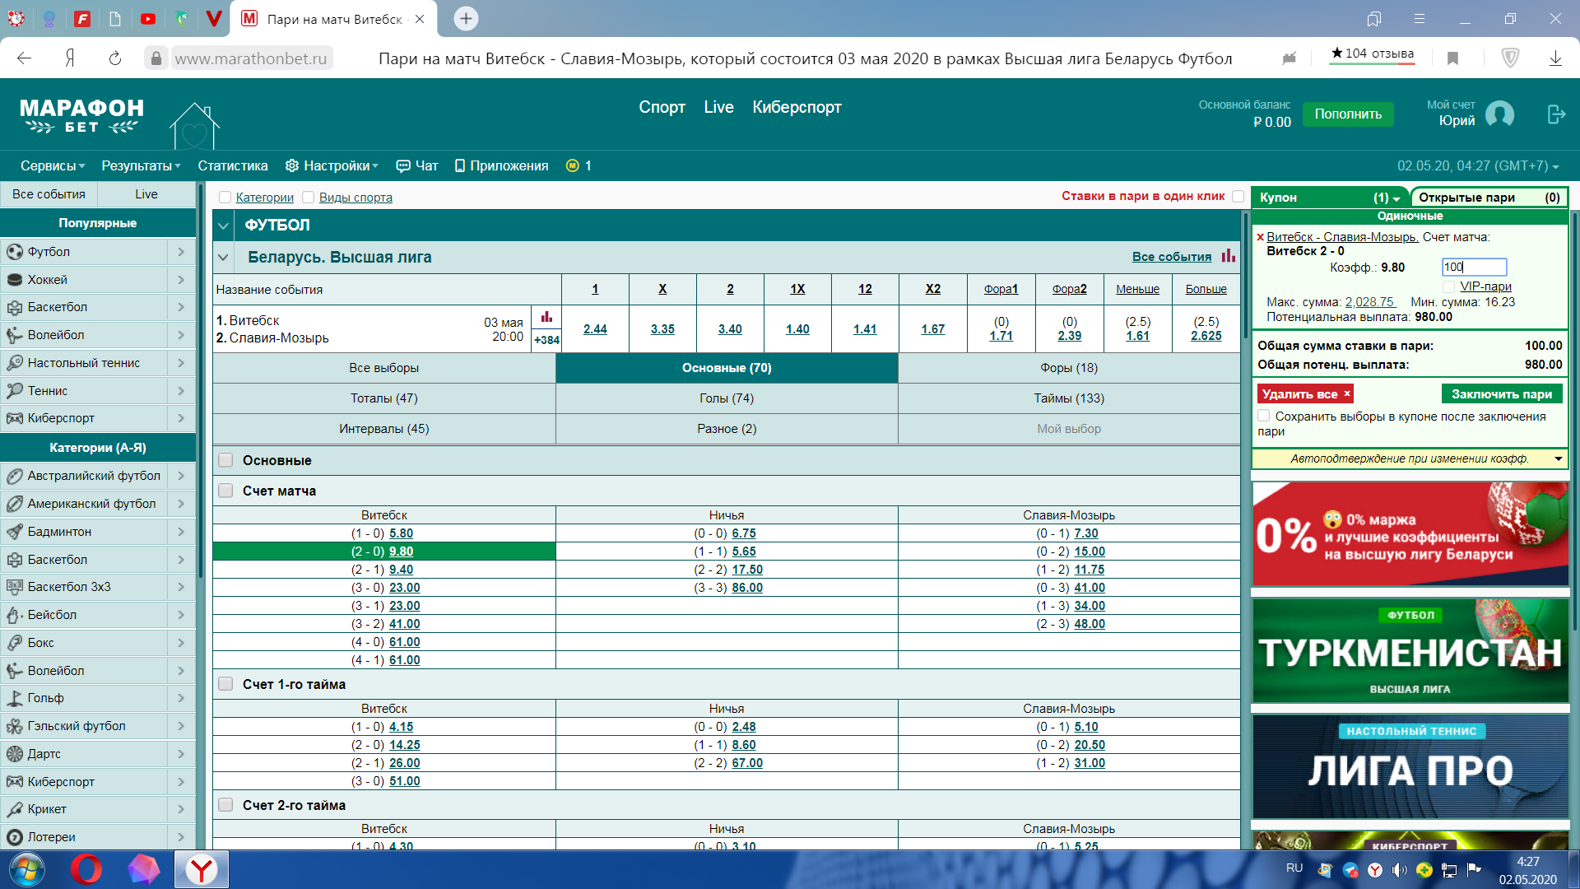
Task: Click the logout icon in header
Action: pos(1555,114)
